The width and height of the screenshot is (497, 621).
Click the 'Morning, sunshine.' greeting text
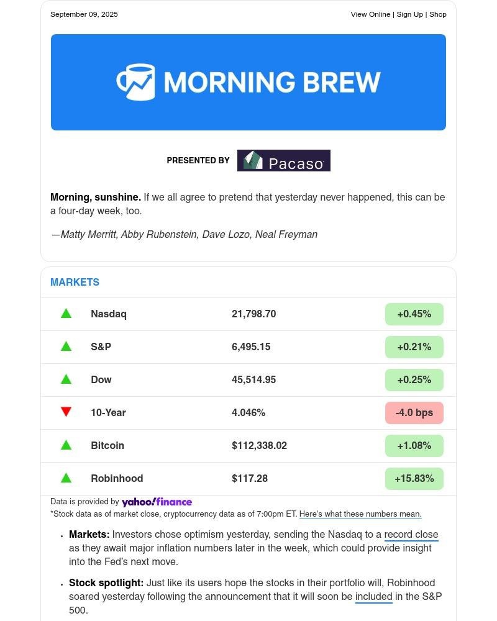coord(96,197)
